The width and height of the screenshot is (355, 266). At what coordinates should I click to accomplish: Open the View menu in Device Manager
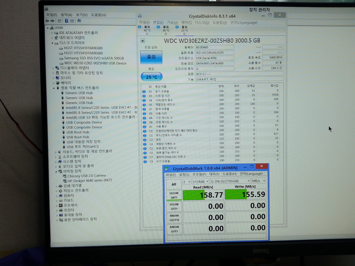click(x=82, y=15)
